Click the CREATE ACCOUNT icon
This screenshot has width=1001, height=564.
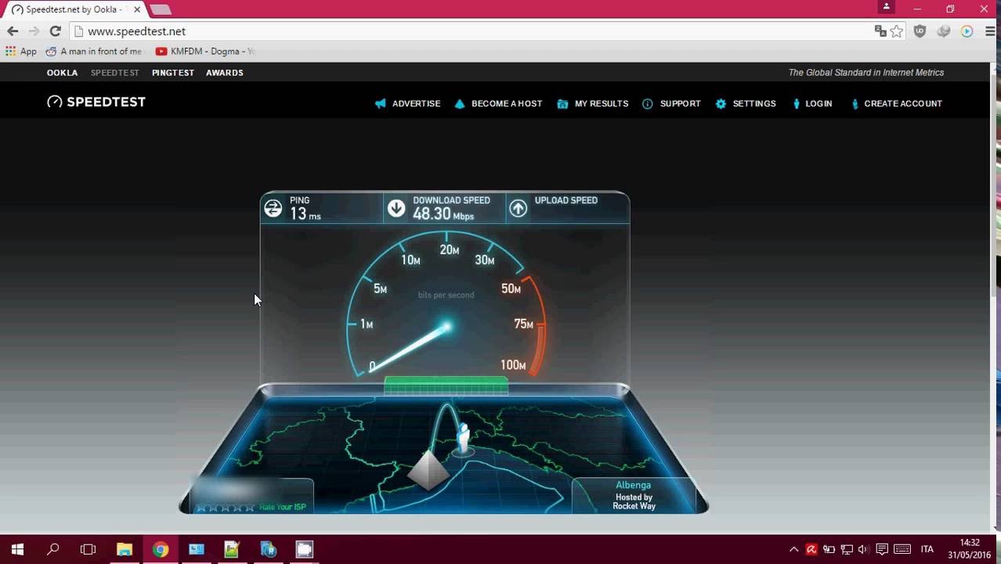pyautogui.click(x=855, y=103)
